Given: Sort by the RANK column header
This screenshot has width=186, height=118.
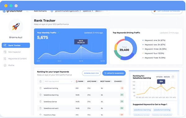Looking at the screenshot, I should tap(80, 81).
